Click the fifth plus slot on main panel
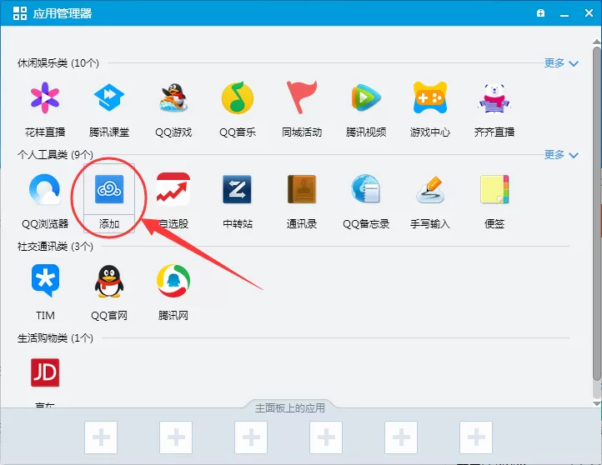The width and height of the screenshot is (602, 465). pyautogui.click(x=401, y=437)
